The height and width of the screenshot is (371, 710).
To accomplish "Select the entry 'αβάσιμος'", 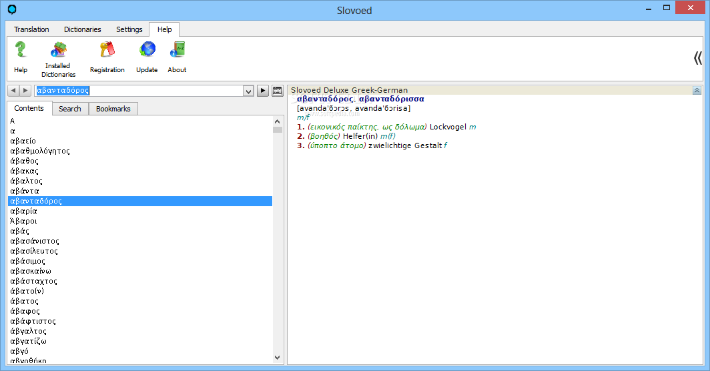I will pos(140,261).
